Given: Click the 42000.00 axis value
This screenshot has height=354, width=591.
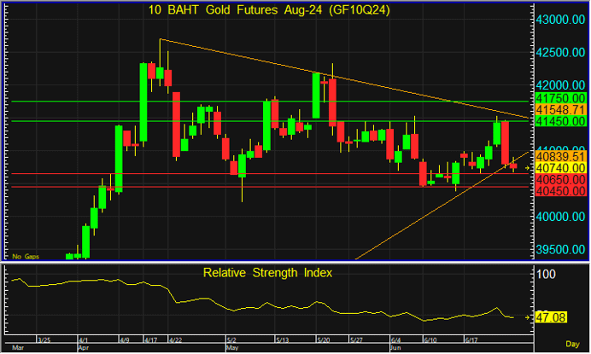Looking at the screenshot, I should (x=560, y=85).
